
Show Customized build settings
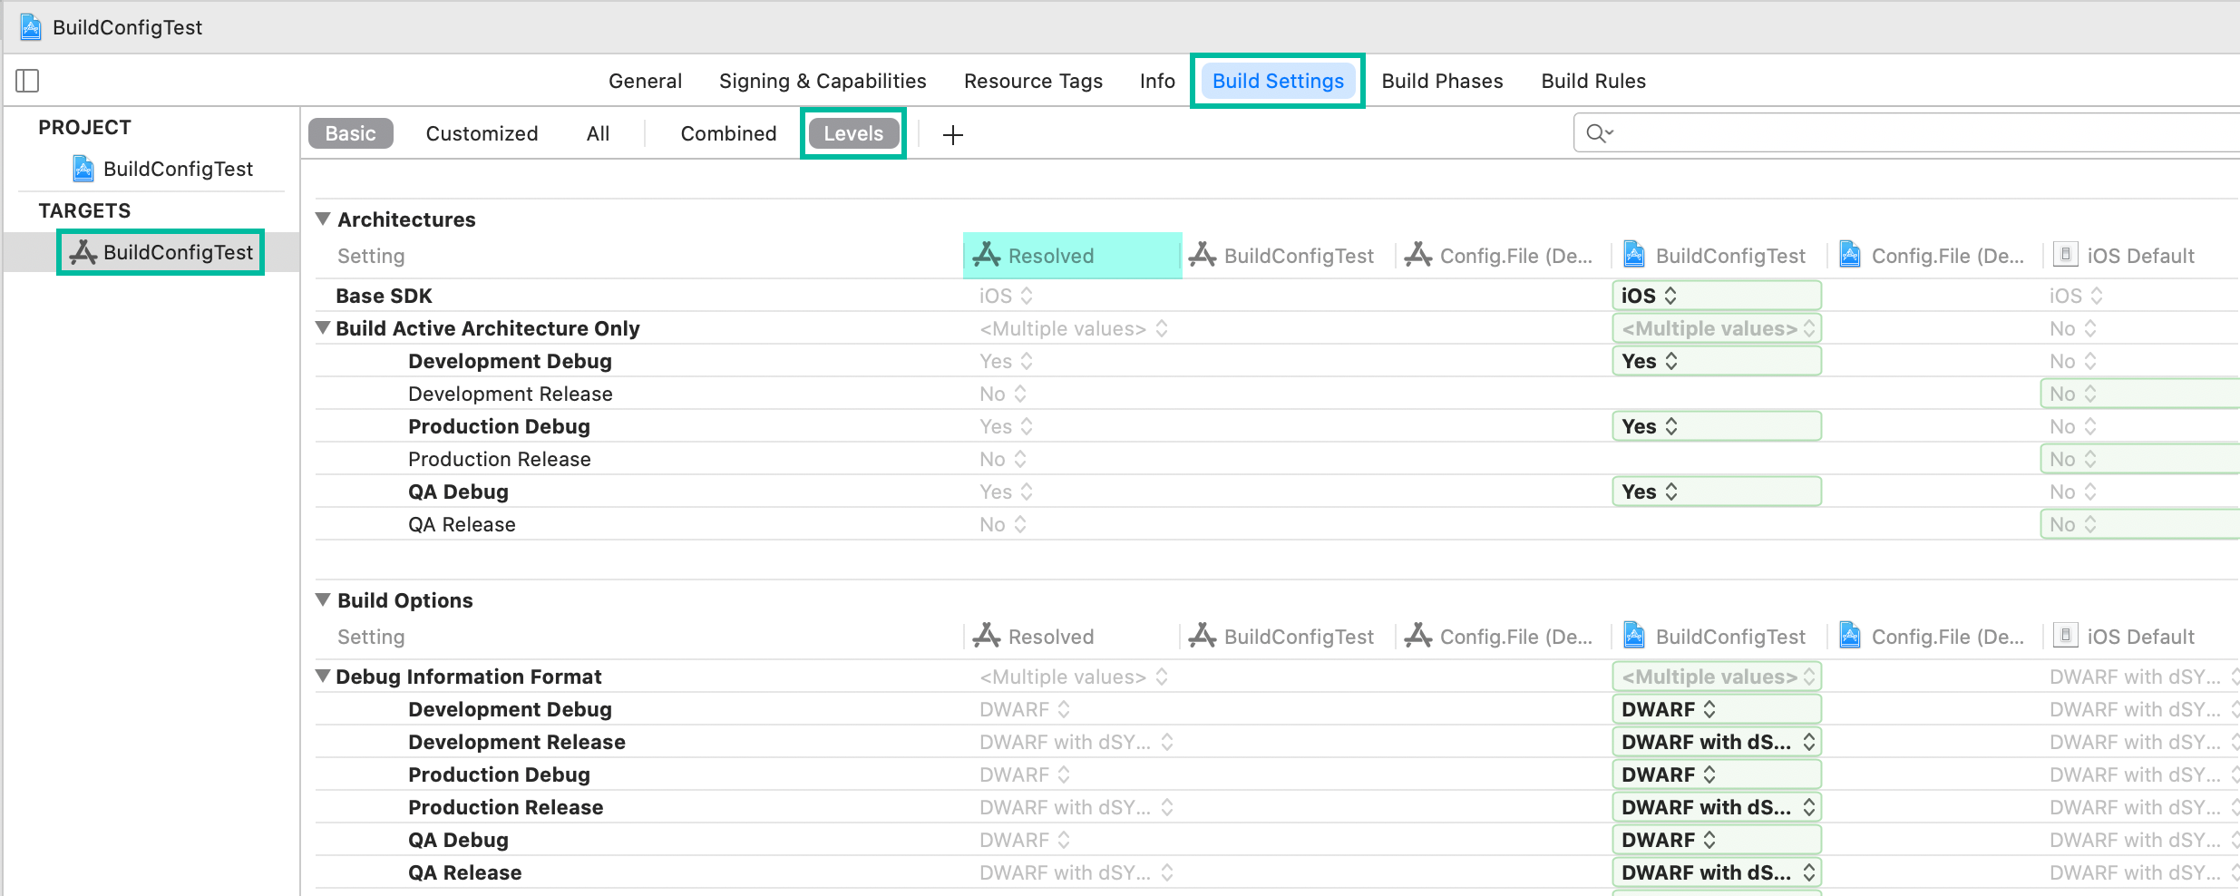point(482,133)
